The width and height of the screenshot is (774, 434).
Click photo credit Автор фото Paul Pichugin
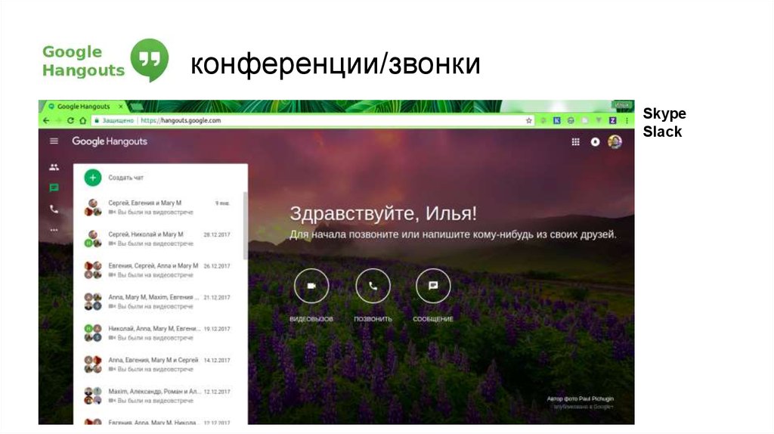pos(580,398)
